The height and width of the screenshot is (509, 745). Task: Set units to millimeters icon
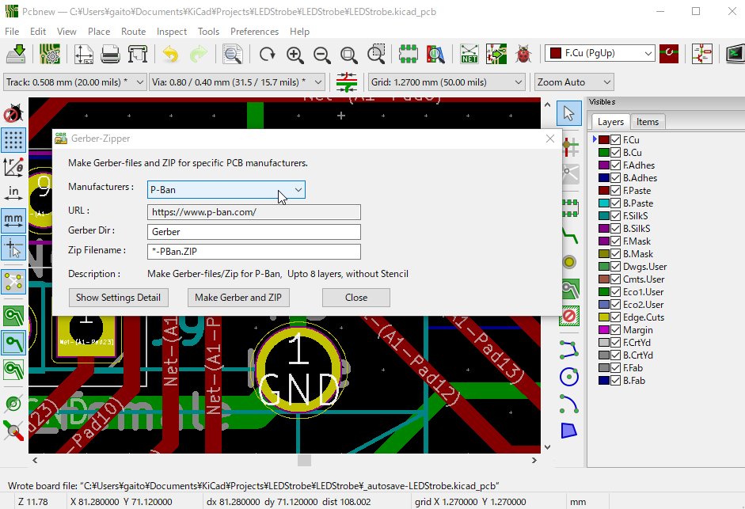(x=13, y=220)
